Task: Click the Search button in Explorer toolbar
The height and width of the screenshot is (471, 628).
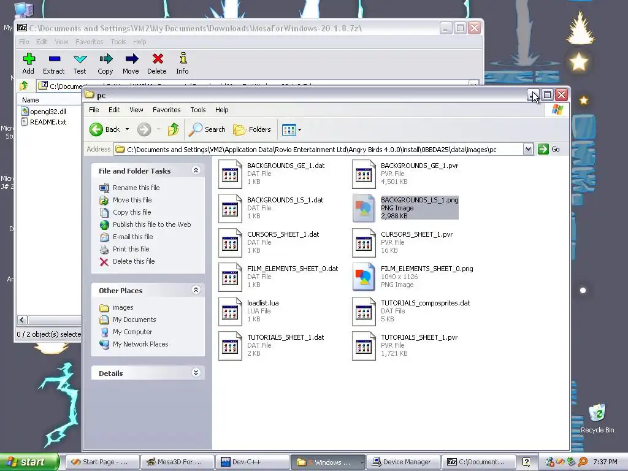Action: tap(207, 129)
